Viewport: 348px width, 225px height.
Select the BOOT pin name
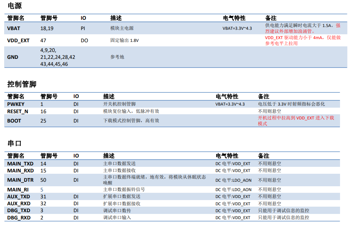tap(14, 121)
